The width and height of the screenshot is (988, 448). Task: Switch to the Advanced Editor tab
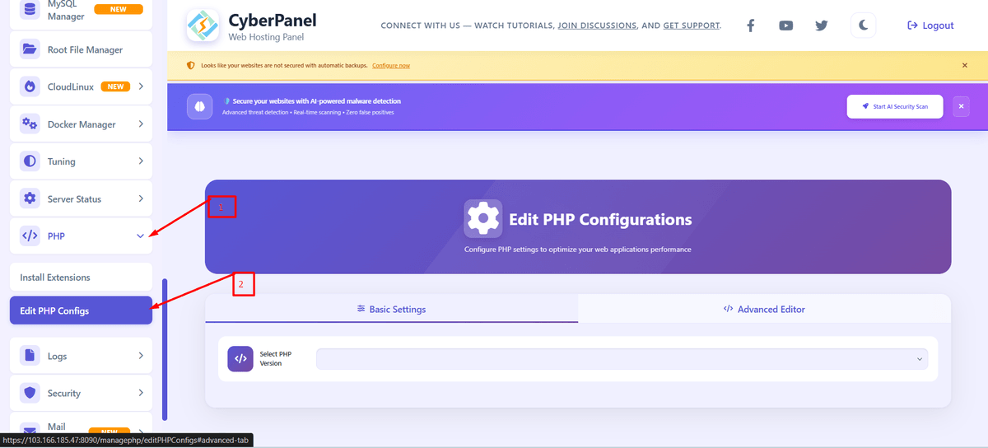click(764, 309)
